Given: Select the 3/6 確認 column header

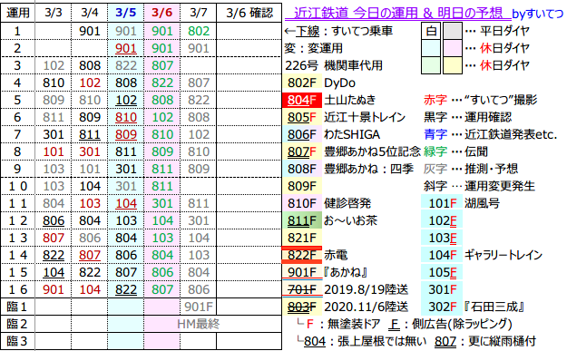Looking at the screenshot, I should coord(249,13).
